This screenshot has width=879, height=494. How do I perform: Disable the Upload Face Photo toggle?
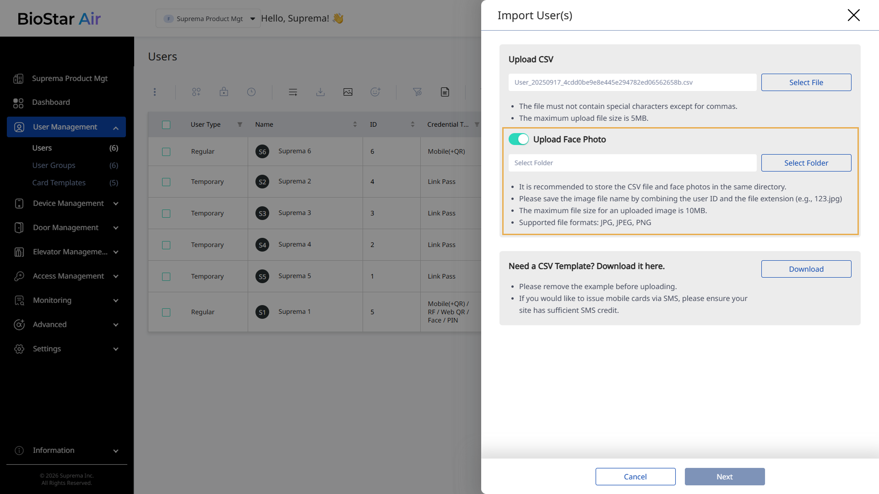pos(519,140)
